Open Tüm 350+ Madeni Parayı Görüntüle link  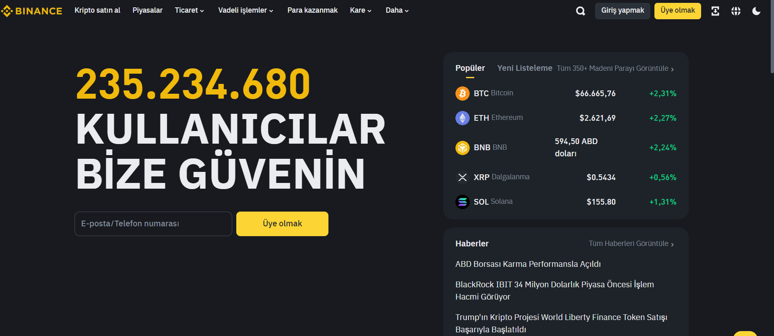coord(615,69)
